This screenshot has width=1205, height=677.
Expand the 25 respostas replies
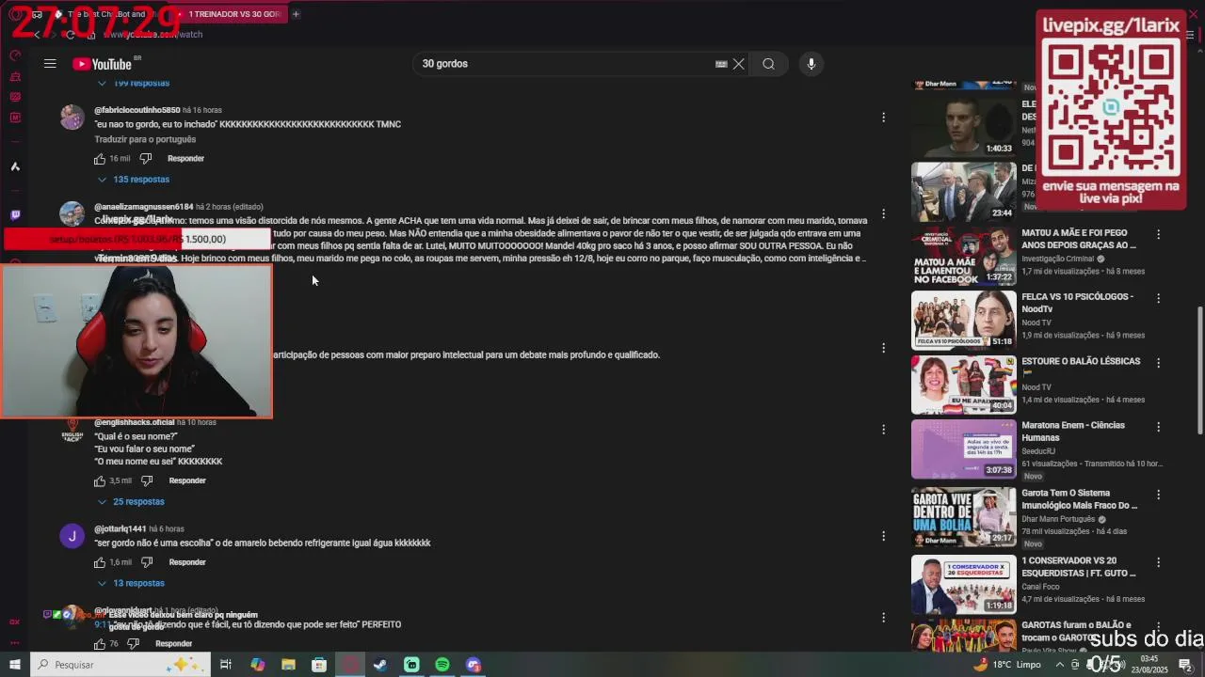pos(132,502)
